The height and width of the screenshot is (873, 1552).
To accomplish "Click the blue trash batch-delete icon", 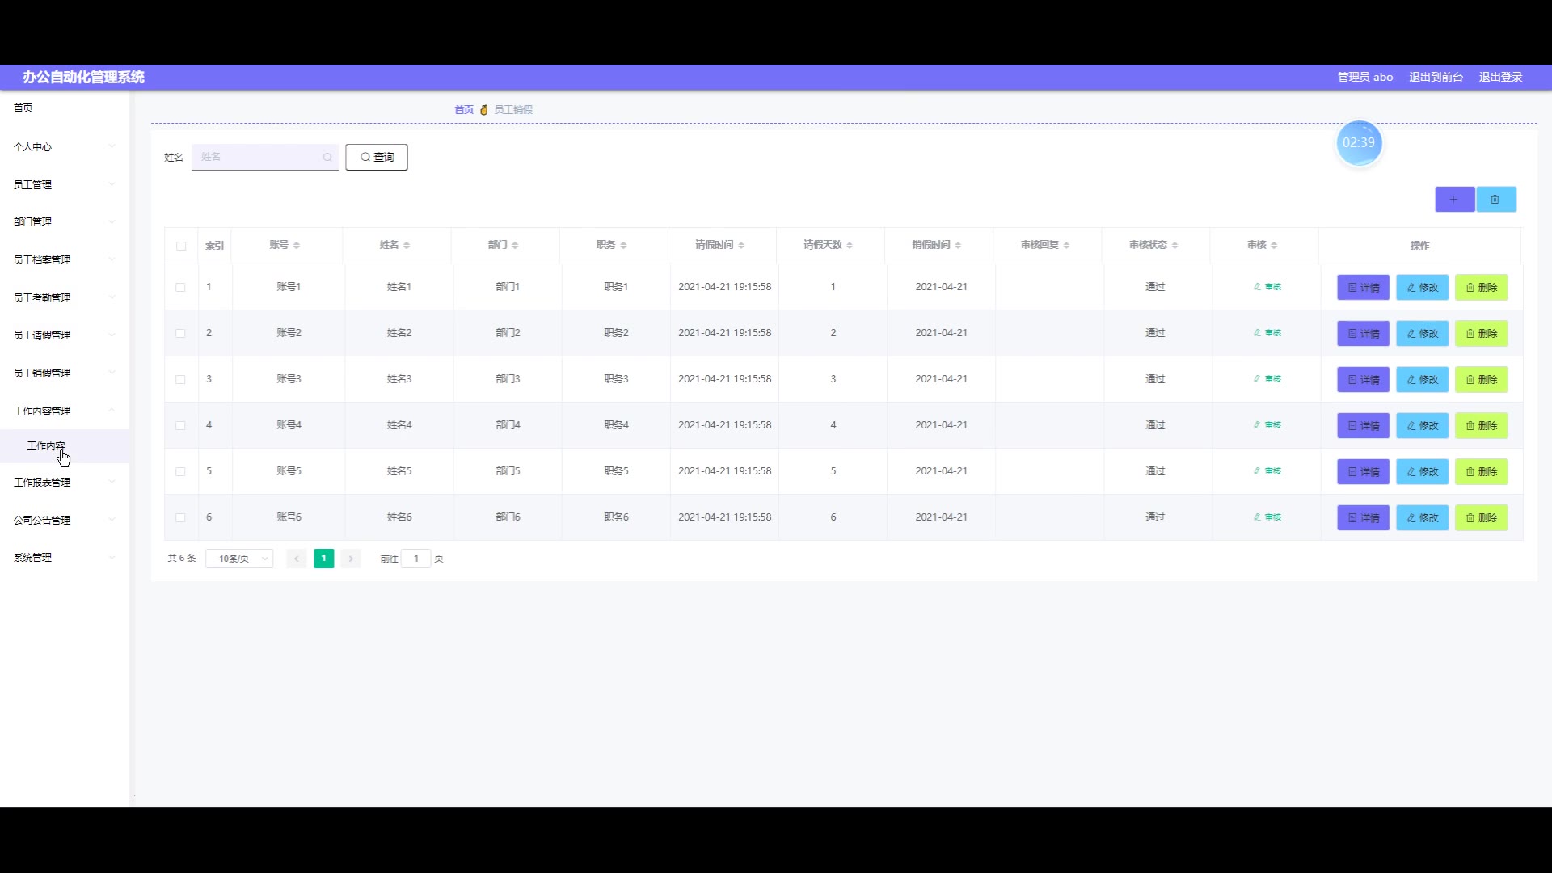I will (1495, 200).
